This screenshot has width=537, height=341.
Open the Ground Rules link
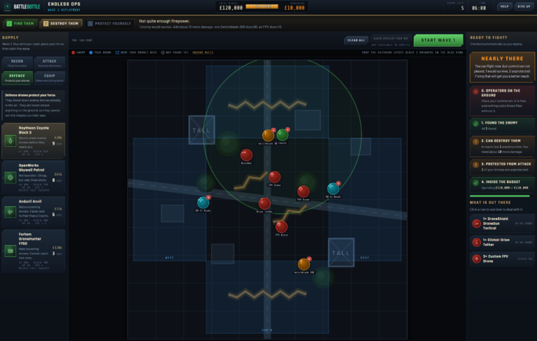click(x=203, y=52)
